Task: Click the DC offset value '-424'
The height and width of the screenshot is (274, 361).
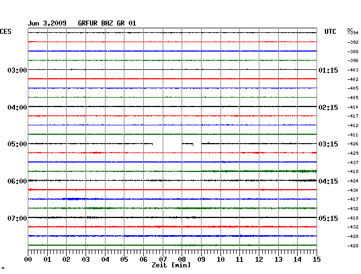Action: coord(353,181)
